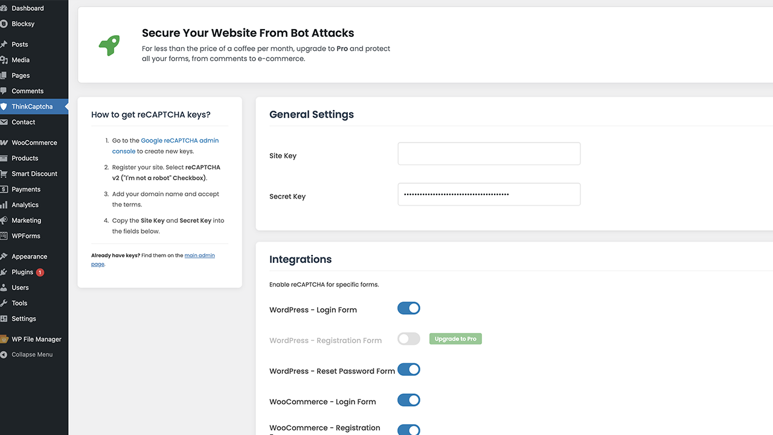Turn off WooCommerce Login Form toggle
Screen dimensions: 773x435
409,401
